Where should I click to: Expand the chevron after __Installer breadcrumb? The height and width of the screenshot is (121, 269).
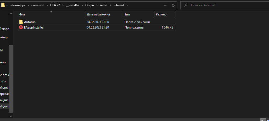tap(82, 5)
